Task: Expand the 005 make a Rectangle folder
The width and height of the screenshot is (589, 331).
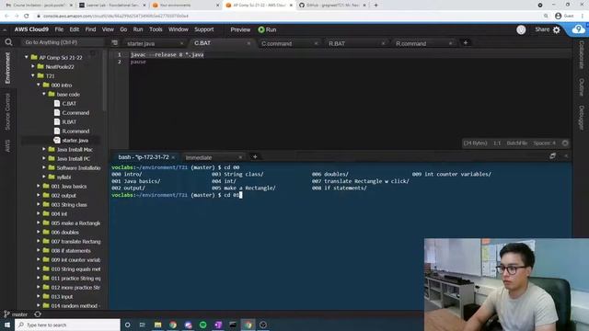Action: [39, 223]
